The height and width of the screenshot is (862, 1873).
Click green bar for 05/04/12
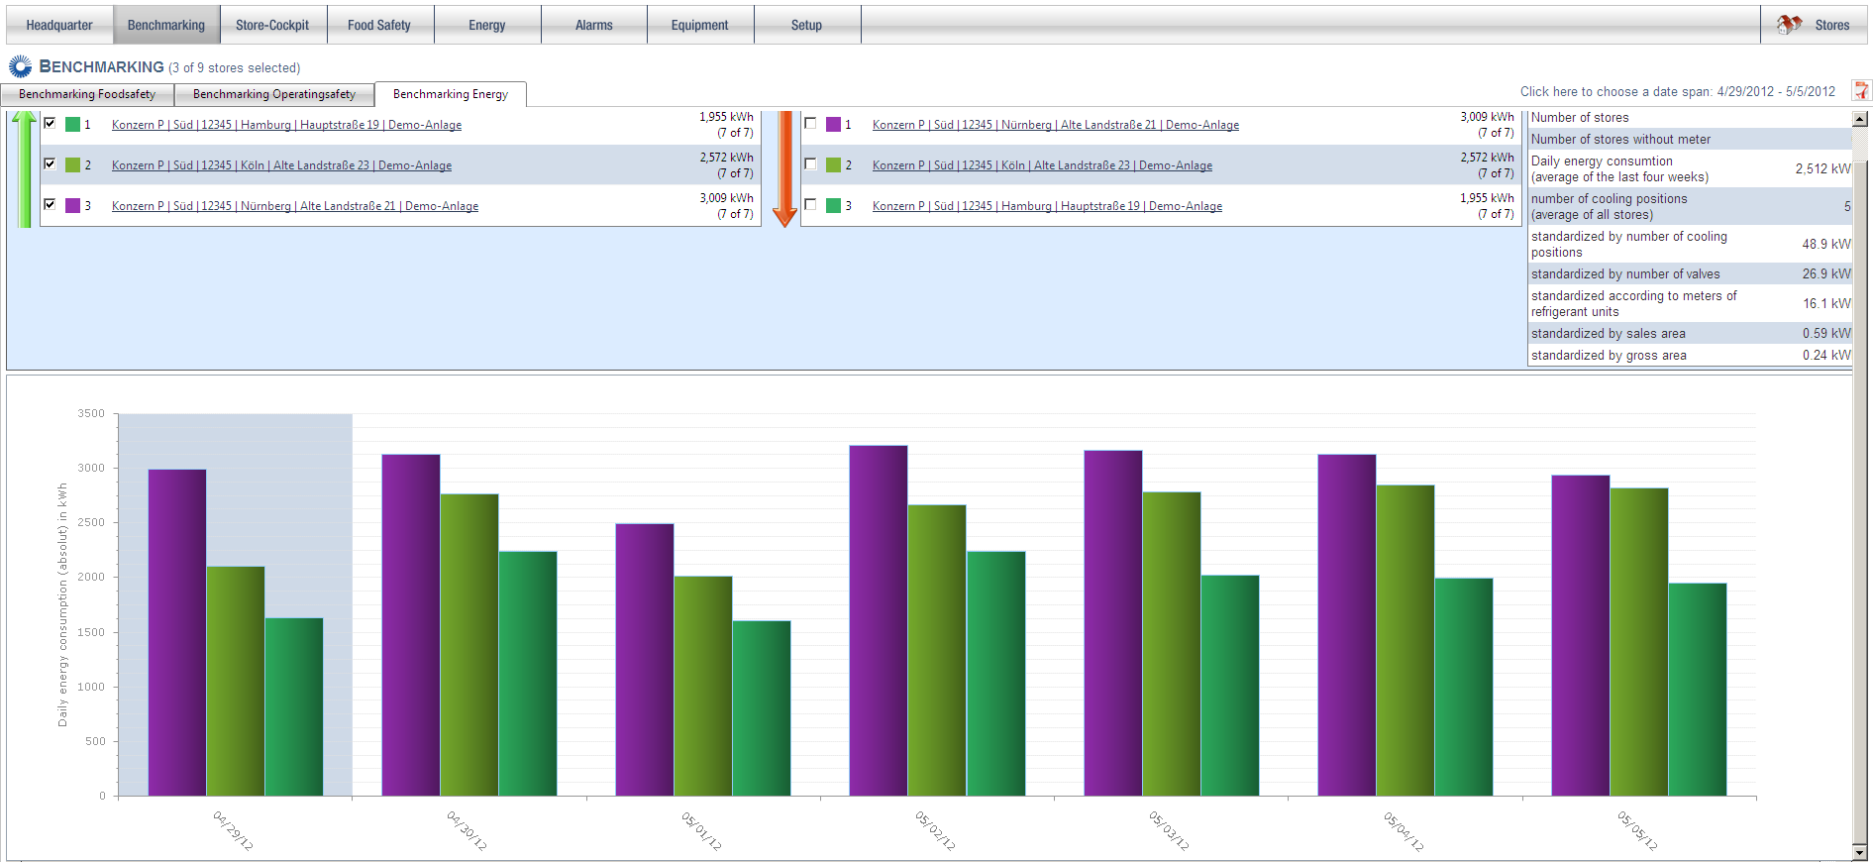click(1464, 687)
